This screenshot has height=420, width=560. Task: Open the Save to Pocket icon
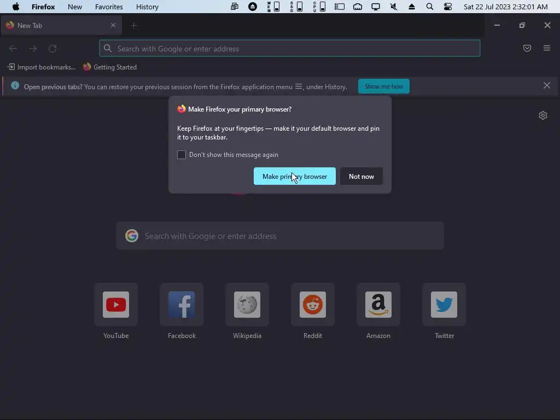click(527, 48)
